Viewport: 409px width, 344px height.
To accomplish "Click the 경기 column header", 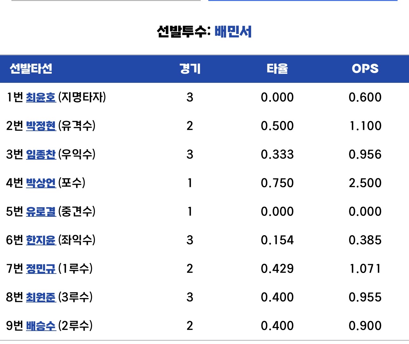I will coord(190,69).
